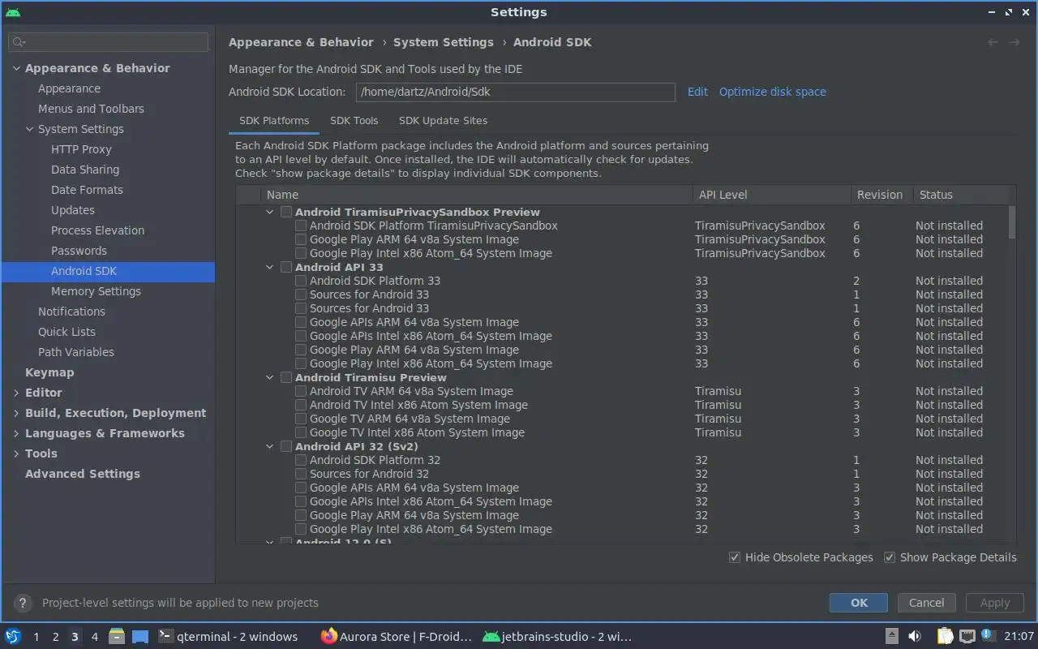Click the back navigation arrow

[x=993, y=42]
